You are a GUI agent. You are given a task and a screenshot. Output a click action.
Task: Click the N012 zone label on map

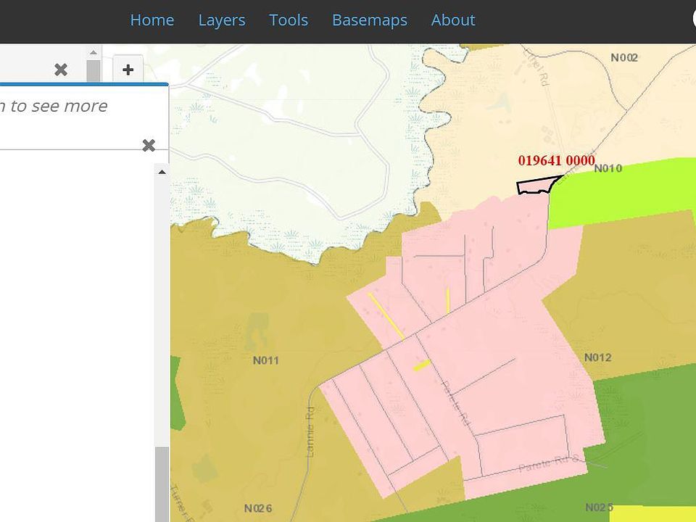point(597,357)
